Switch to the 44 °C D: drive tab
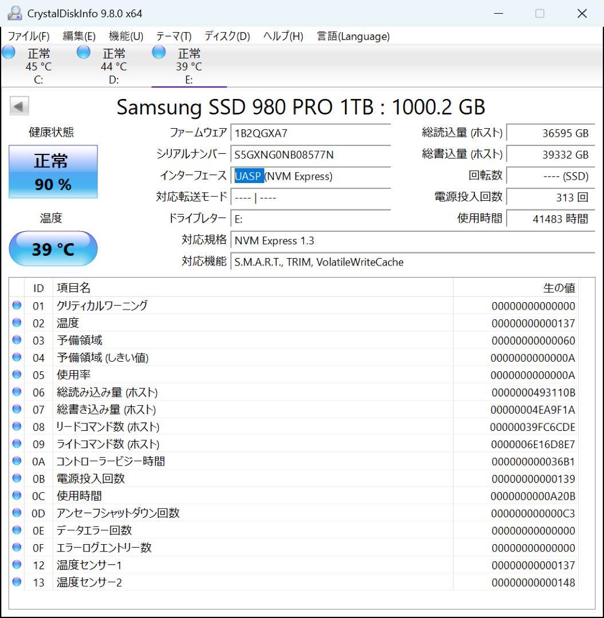This screenshot has width=604, height=618. [x=113, y=66]
